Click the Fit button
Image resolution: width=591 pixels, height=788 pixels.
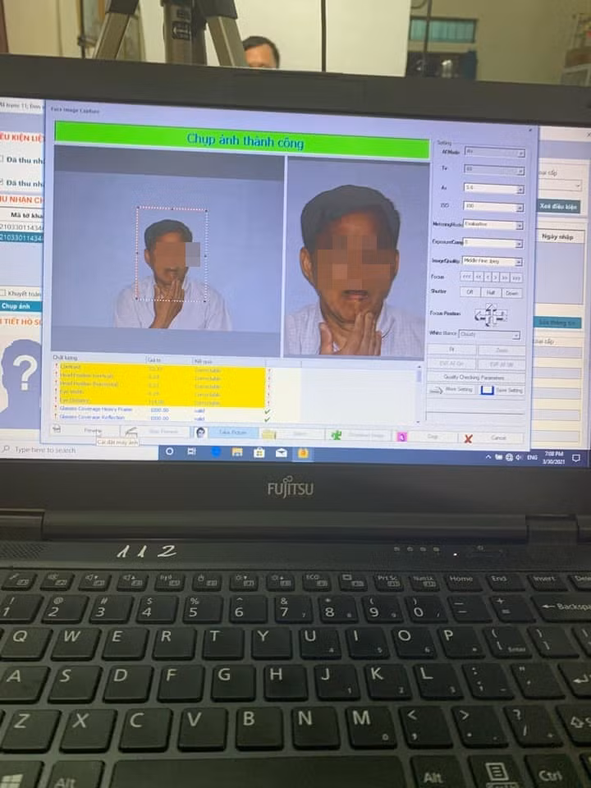(451, 350)
